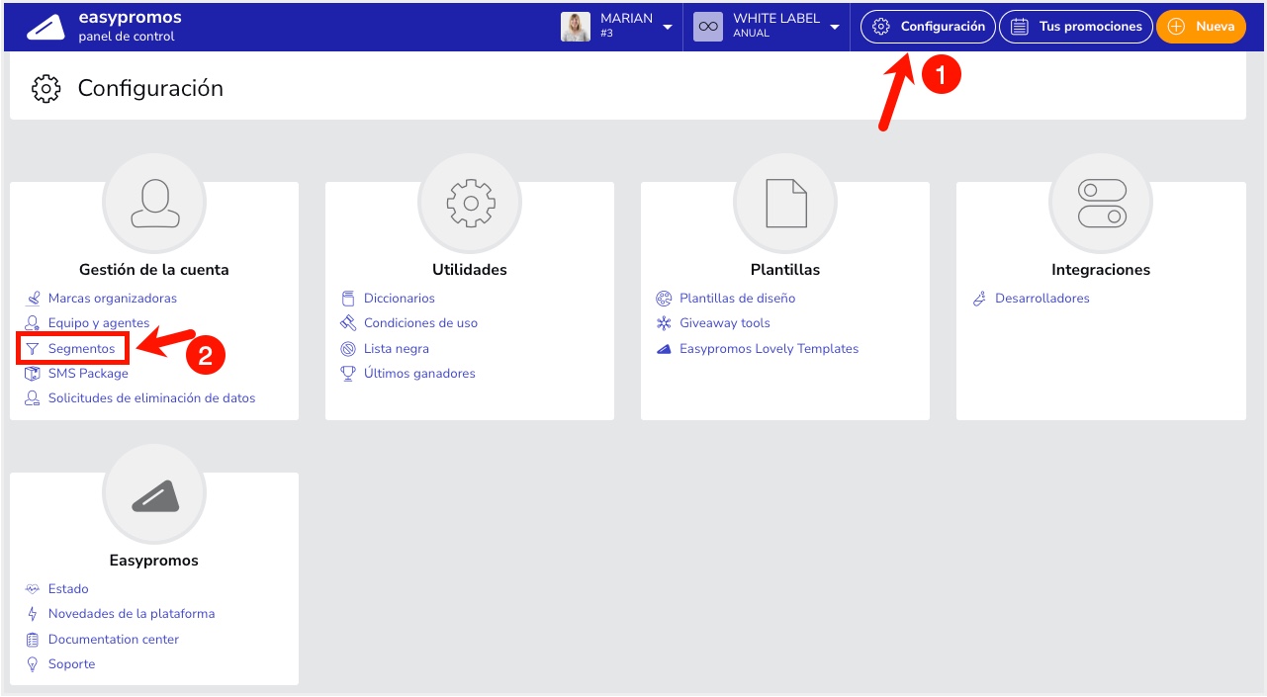Click the lightbulb icon beside Soporte
Viewport: 1267px width, 697px height.
(x=33, y=664)
